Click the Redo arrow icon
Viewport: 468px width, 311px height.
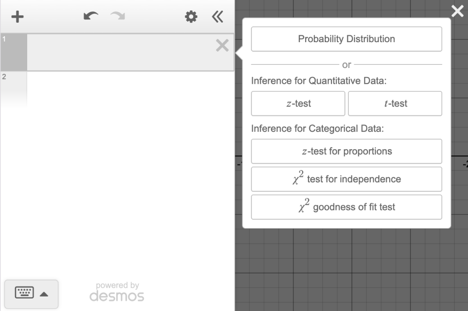tap(117, 17)
